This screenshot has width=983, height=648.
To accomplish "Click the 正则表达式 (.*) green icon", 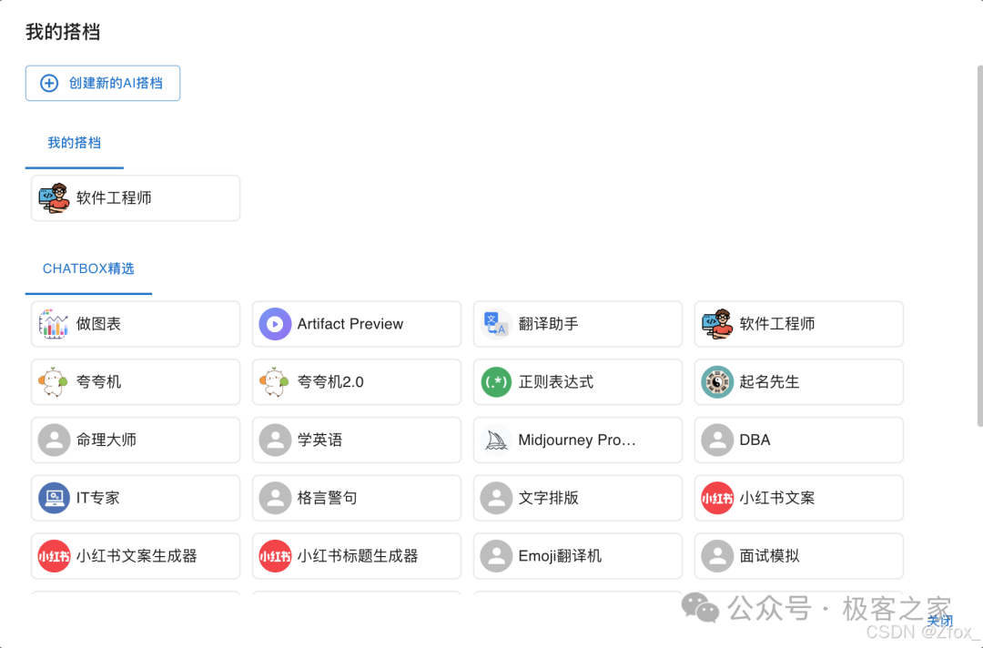I will tap(577, 381).
